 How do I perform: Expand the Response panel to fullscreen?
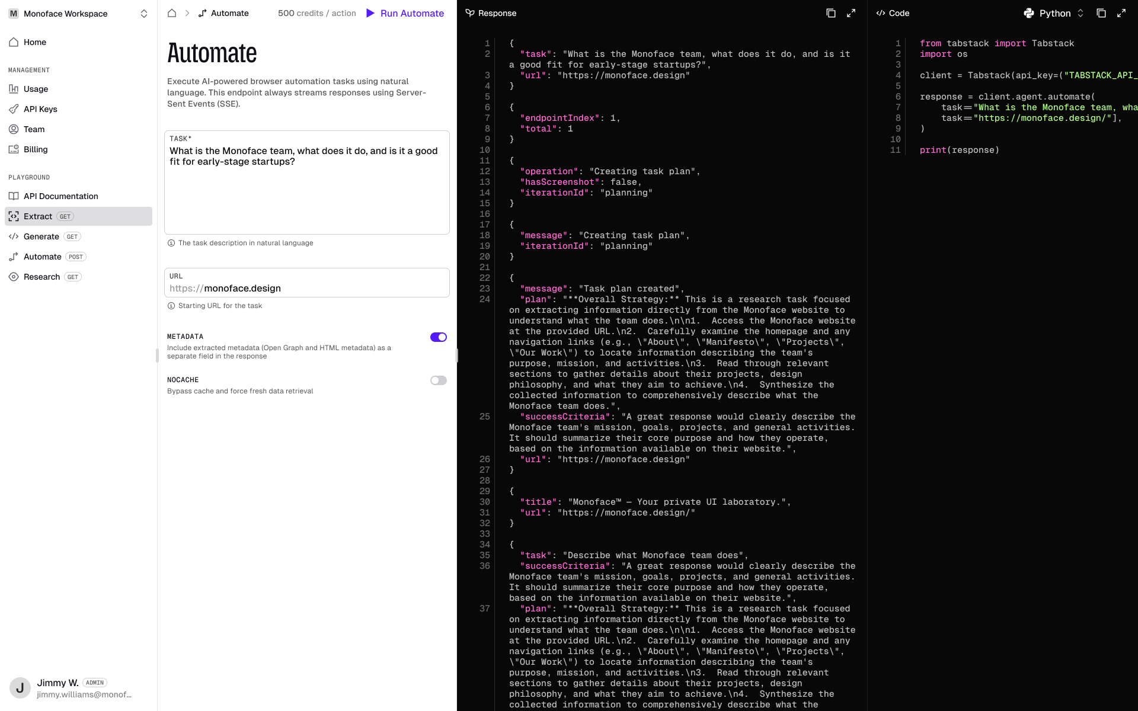point(851,13)
